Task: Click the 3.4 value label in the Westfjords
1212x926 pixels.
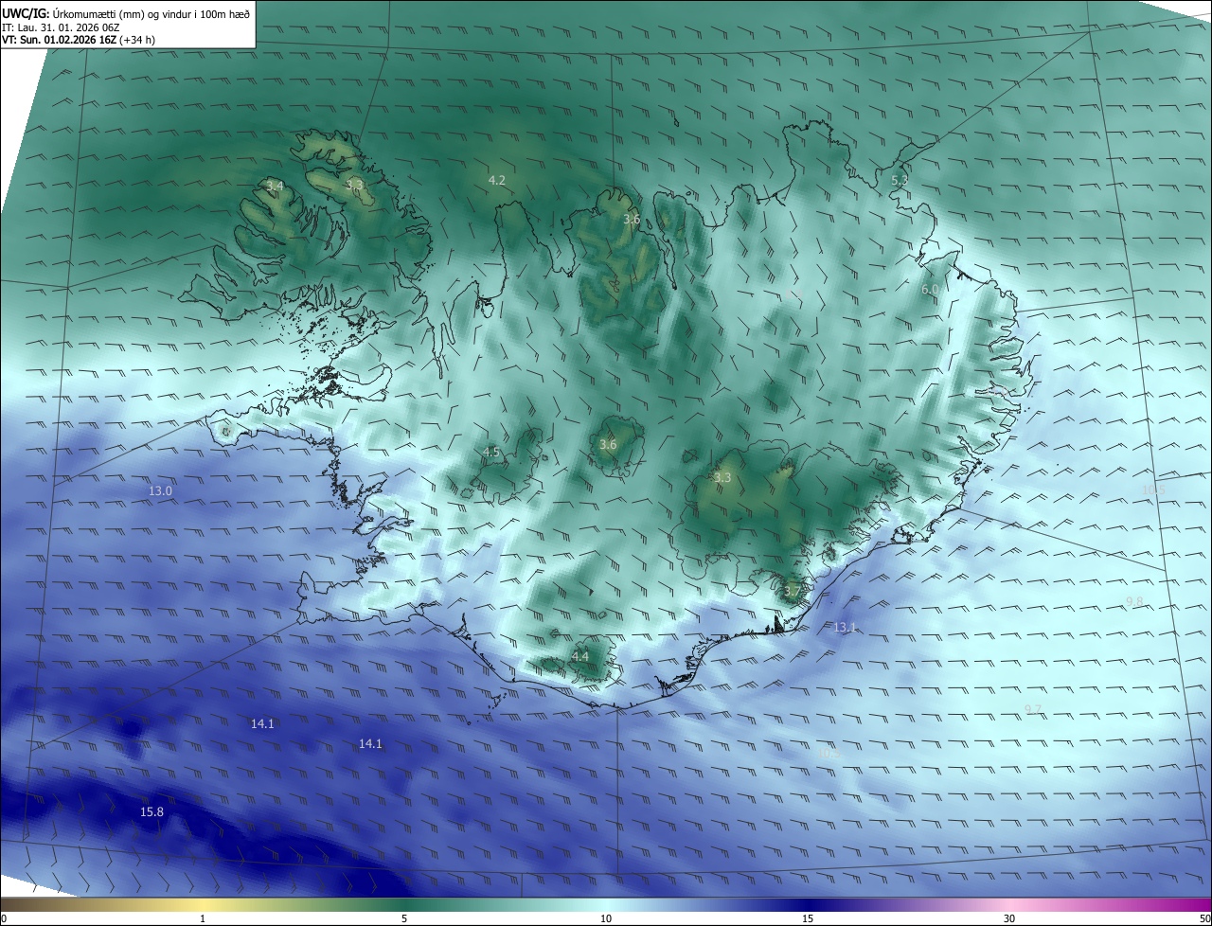Action: click(x=275, y=186)
